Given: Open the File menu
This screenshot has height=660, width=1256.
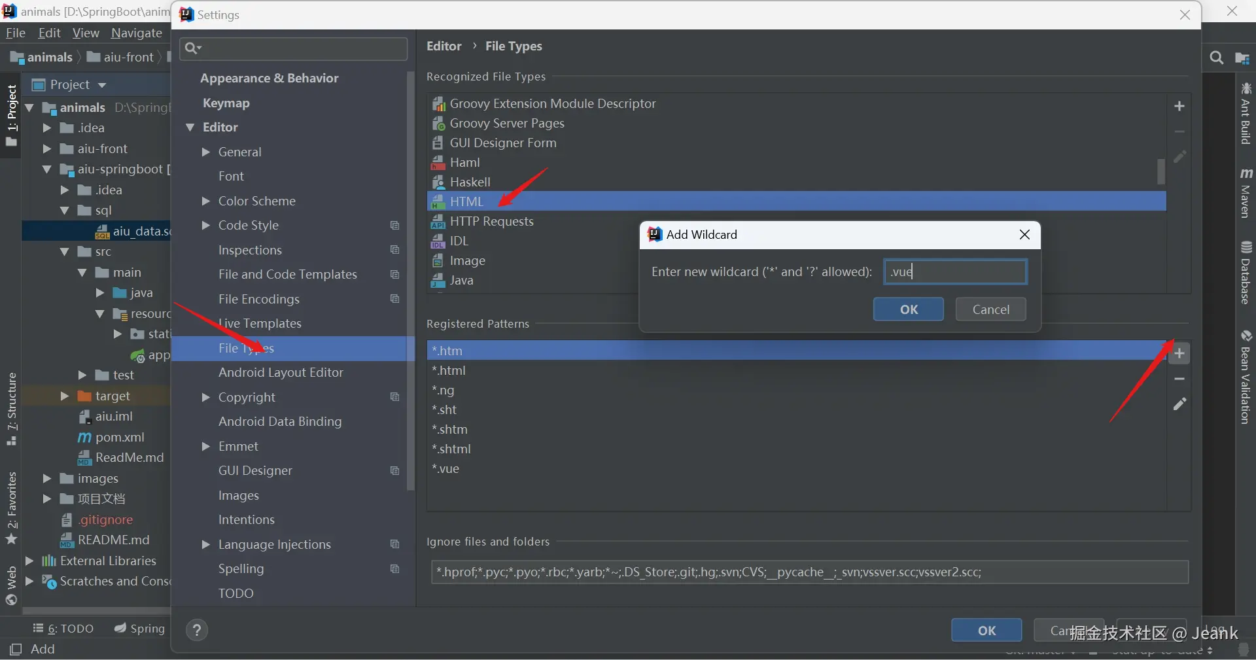Looking at the screenshot, I should click(15, 33).
